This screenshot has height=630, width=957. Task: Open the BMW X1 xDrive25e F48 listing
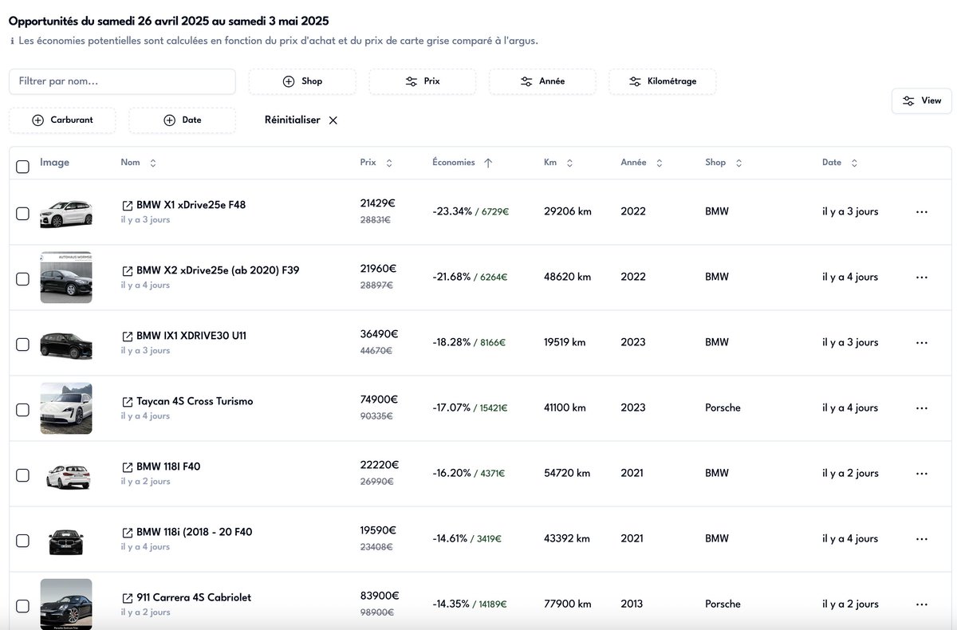(x=191, y=205)
